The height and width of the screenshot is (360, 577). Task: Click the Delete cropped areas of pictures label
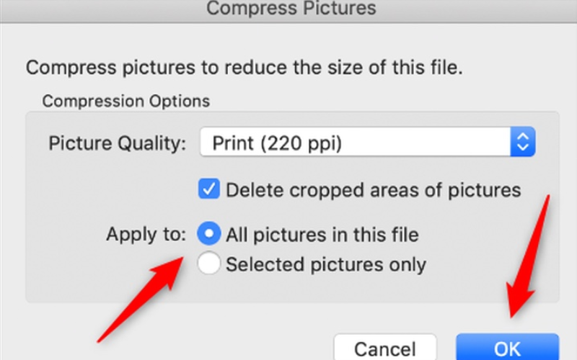(373, 190)
